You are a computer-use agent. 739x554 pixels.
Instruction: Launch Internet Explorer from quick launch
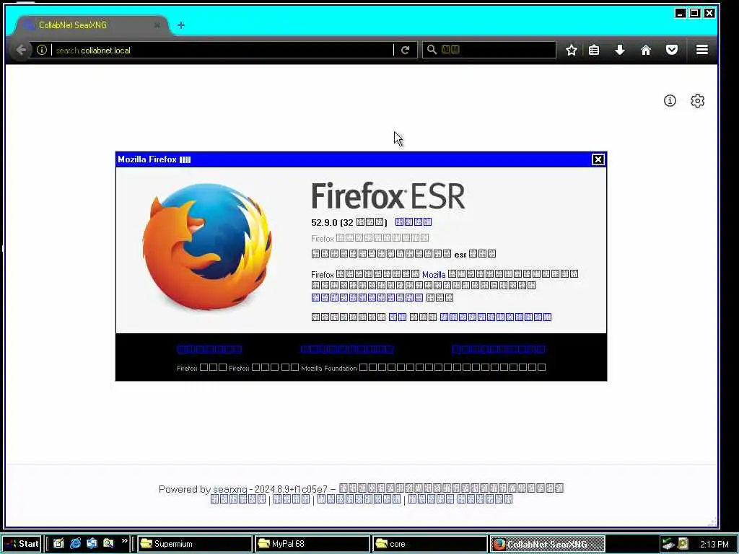pyautogui.click(x=75, y=543)
